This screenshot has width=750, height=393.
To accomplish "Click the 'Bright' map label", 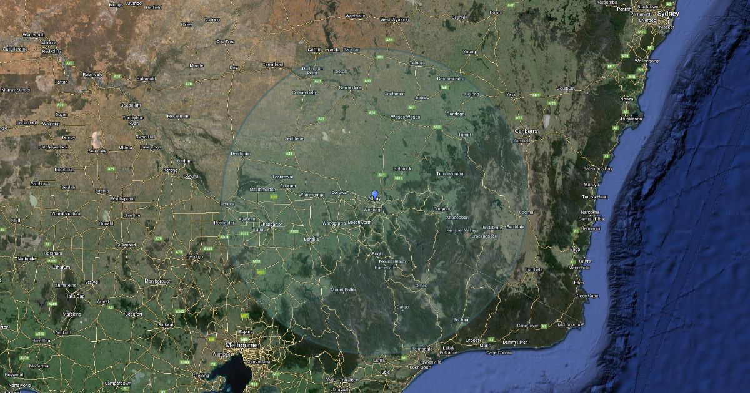I will pyautogui.click(x=378, y=254).
